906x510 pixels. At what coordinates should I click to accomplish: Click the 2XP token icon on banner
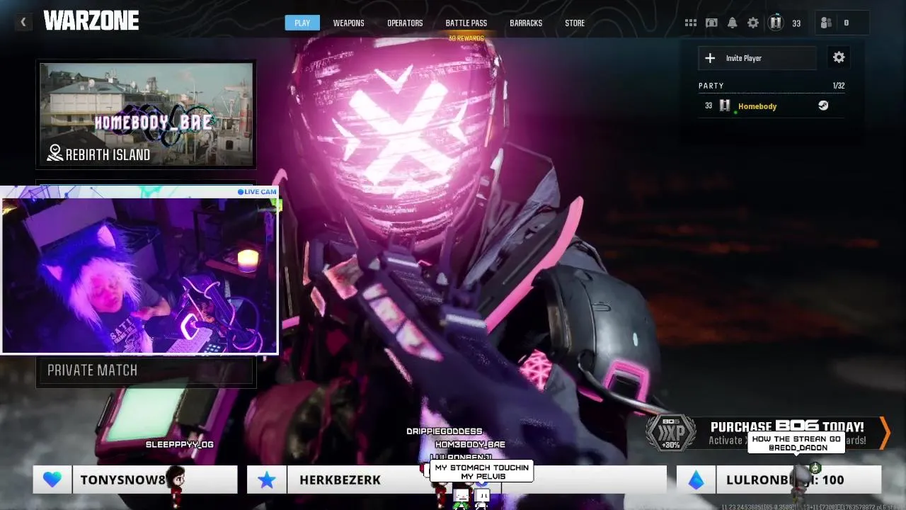tap(670, 433)
